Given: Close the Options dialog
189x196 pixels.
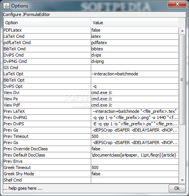Looking at the screenshot, I should click(x=177, y=4).
